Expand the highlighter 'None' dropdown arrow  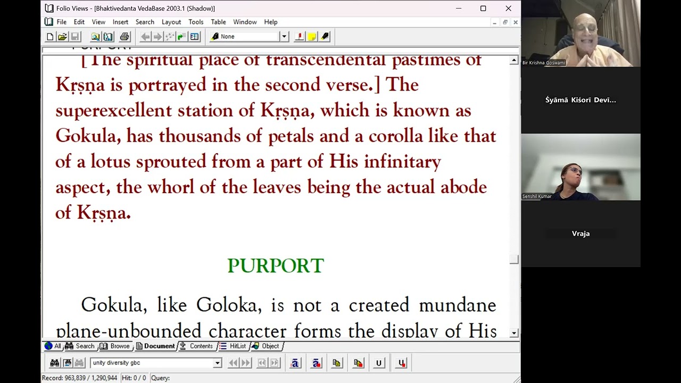click(284, 37)
